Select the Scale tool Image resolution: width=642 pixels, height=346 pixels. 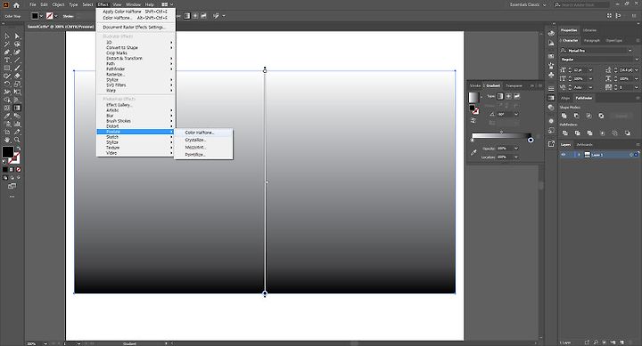pos(17,84)
